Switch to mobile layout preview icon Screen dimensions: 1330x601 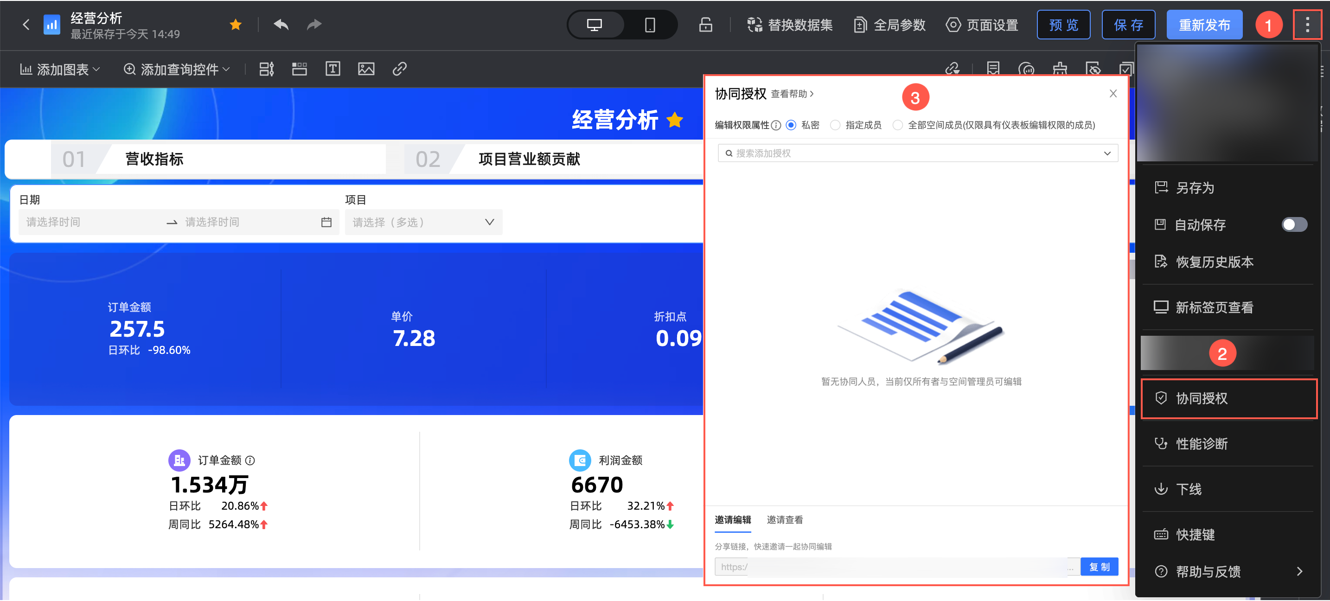(650, 25)
